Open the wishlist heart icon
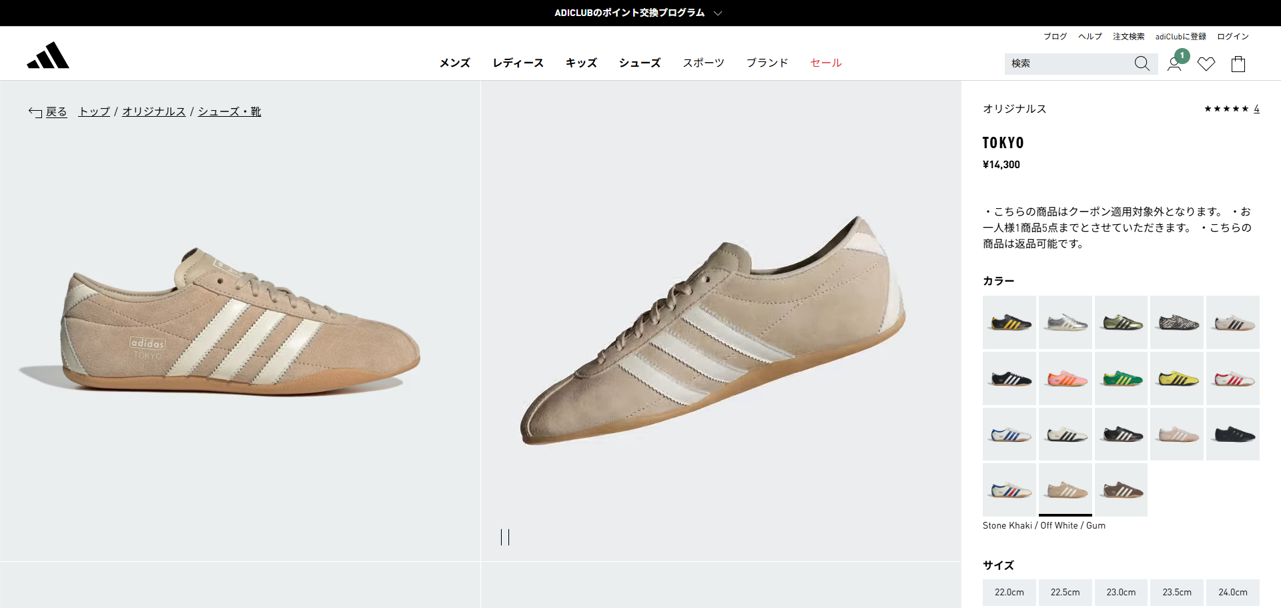Screen dimensions: 1281x608 click(x=1206, y=64)
